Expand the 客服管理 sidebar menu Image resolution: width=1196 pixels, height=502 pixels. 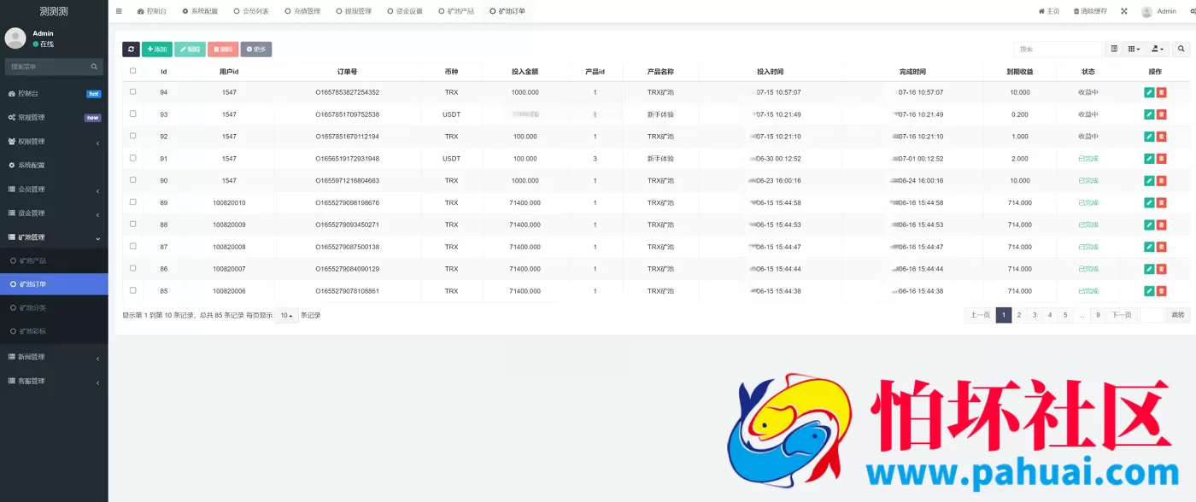54,381
